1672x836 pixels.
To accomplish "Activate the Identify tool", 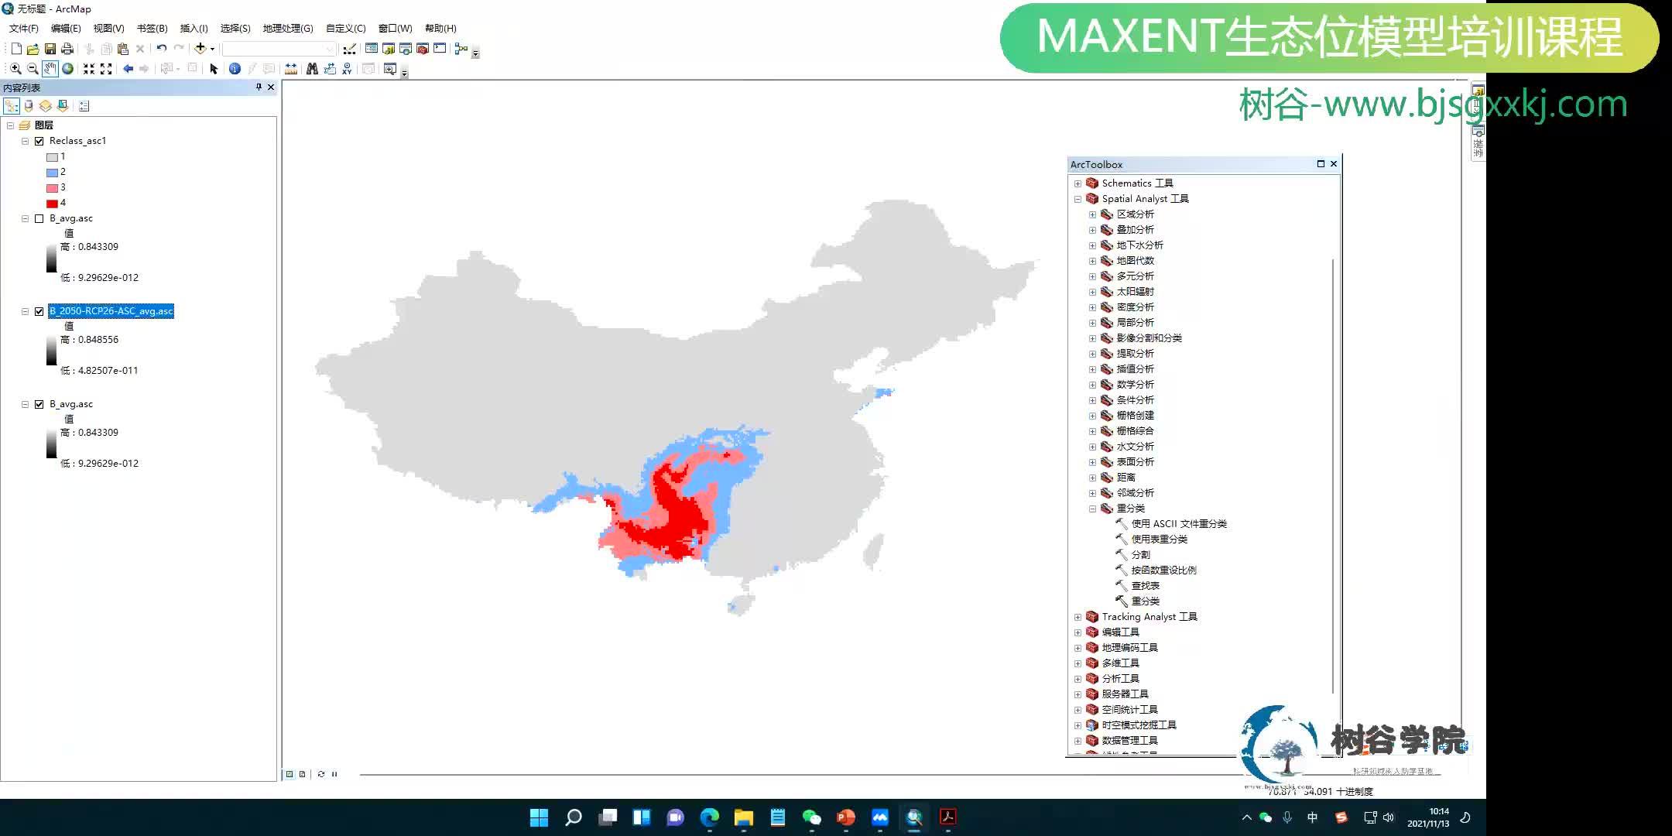I will (x=235, y=69).
